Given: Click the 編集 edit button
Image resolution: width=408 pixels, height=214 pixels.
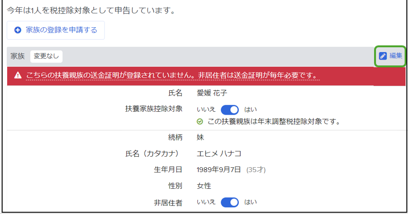Looking at the screenshot, I should tap(390, 56).
